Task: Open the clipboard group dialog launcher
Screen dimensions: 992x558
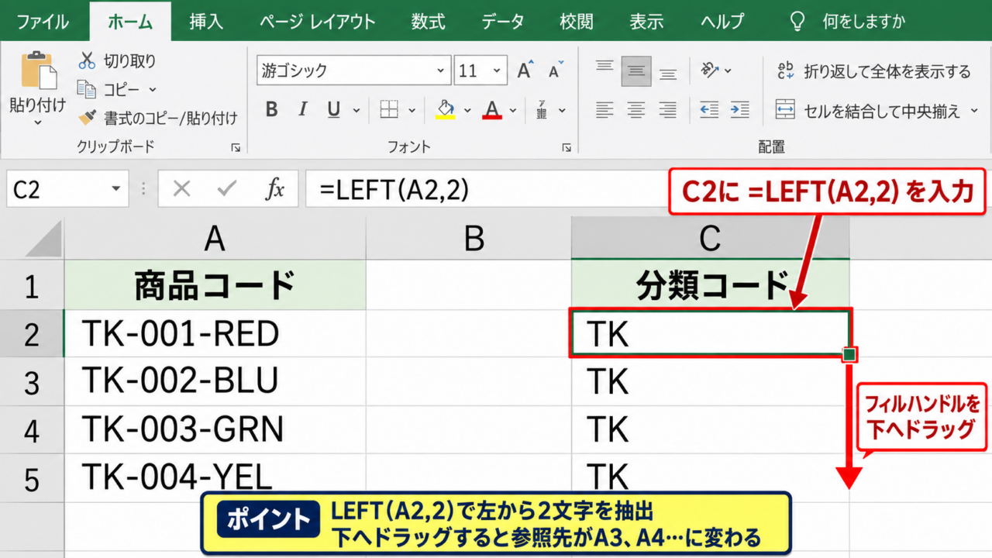Action: (x=236, y=147)
